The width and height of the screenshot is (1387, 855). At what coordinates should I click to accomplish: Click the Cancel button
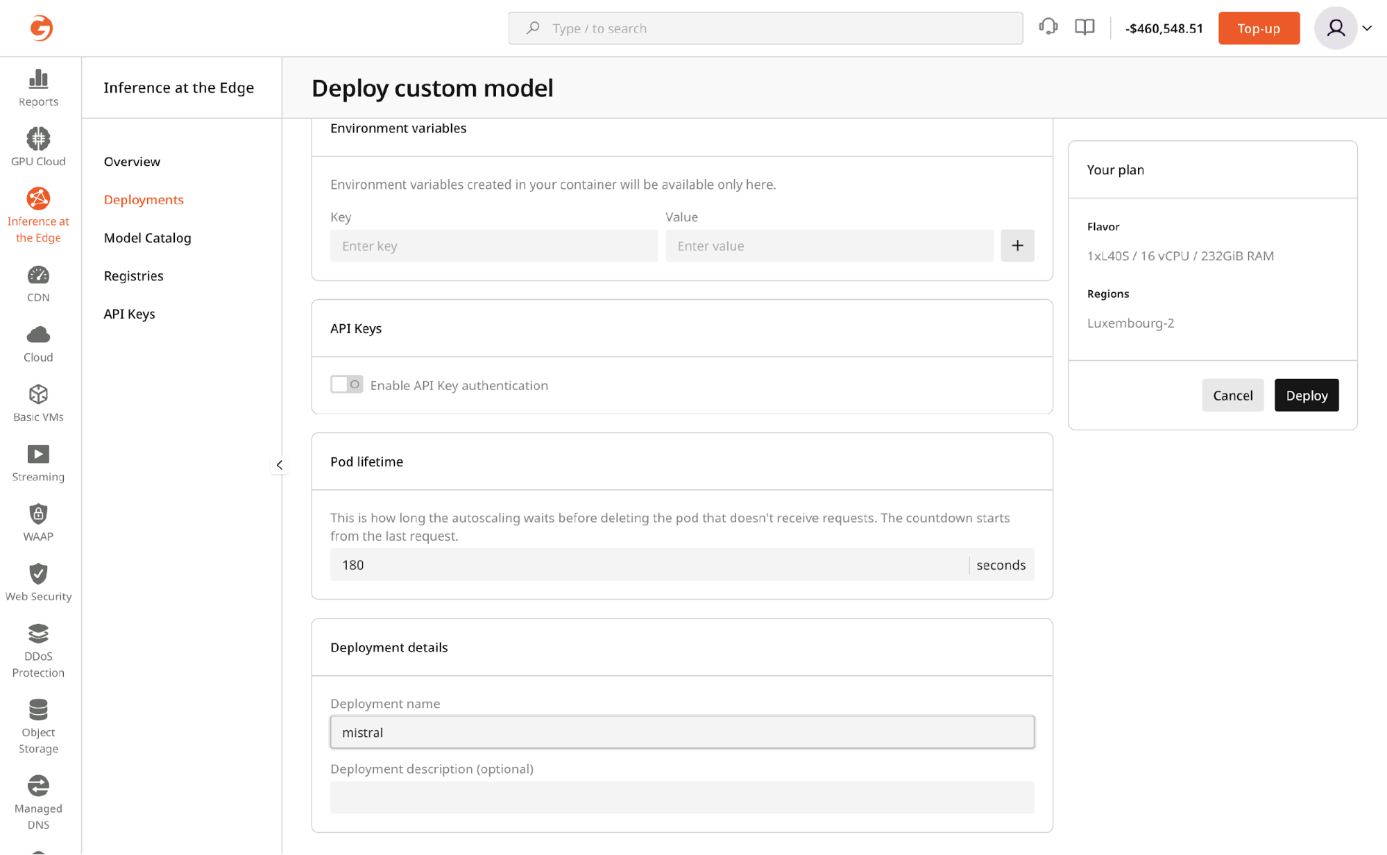[1232, 396]
